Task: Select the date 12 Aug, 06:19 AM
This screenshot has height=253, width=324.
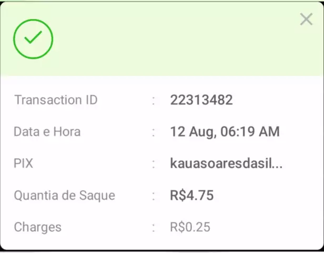Action: (225, 132)
